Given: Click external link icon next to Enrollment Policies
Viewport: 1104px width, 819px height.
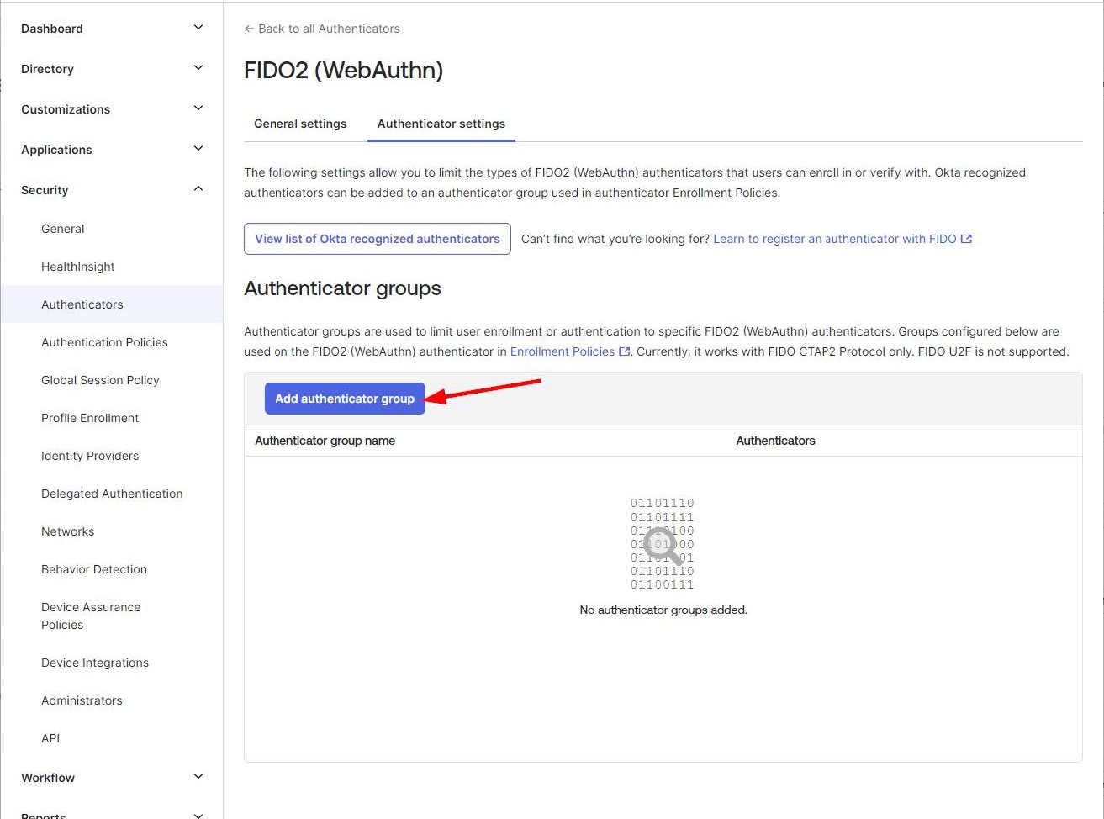Looking at the screenshot, I should coord(624,351).
